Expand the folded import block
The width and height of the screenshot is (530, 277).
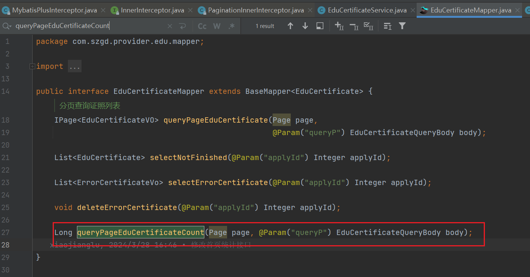[x=33, y=66]
